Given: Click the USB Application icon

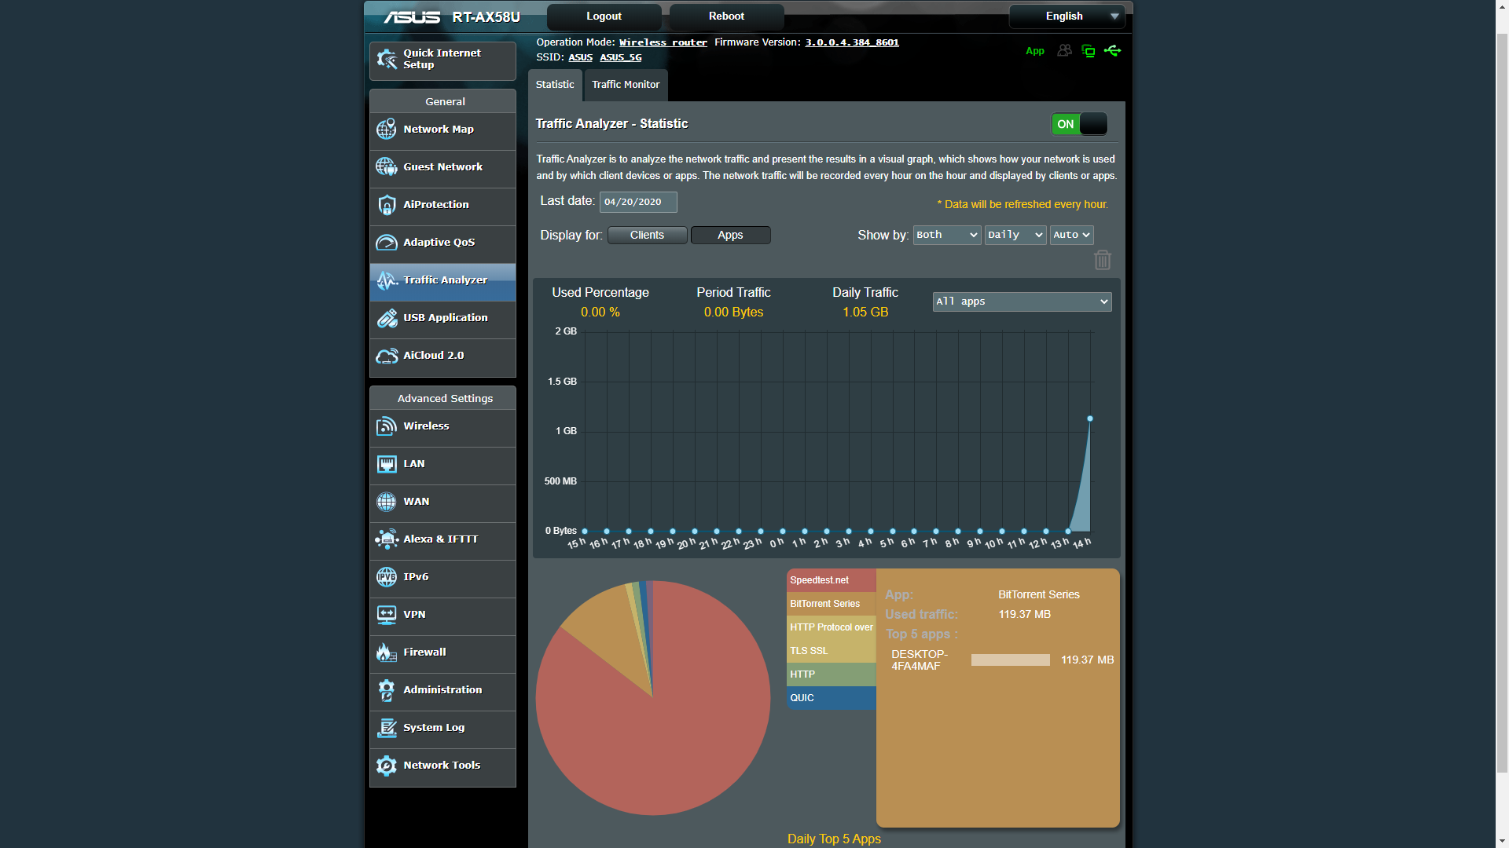Looking at the screenshot, I should 386,318.
